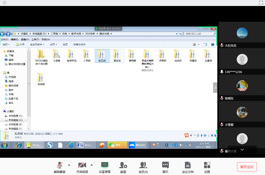Select the 马志财 folder
The image size is (265, 175).
[178, 56]
